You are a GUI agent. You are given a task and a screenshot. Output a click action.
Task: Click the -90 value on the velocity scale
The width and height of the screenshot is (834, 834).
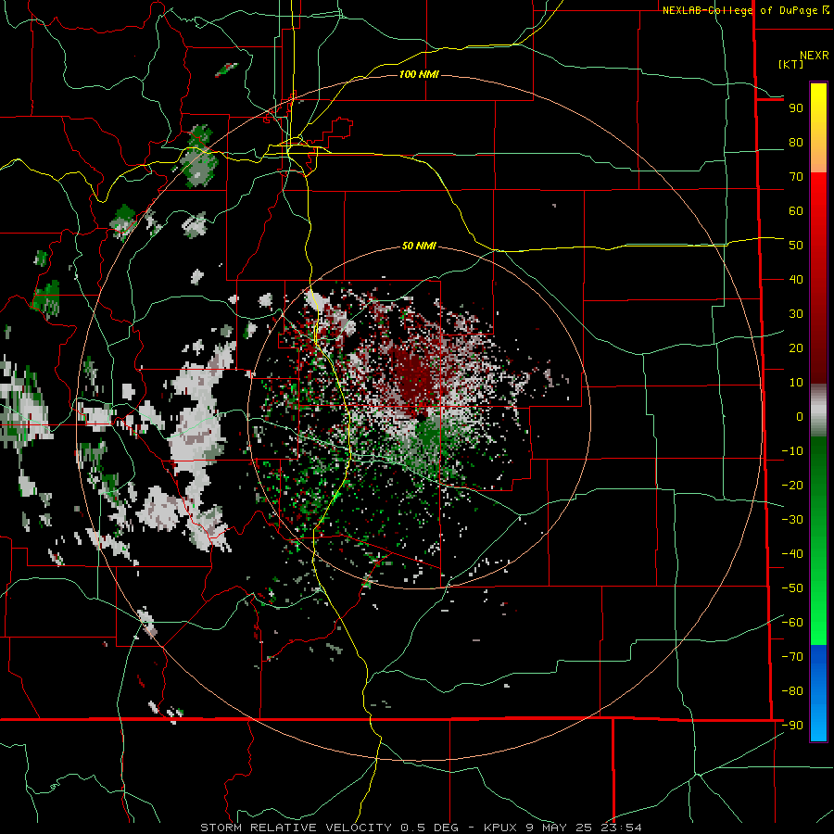pos(792,726)
